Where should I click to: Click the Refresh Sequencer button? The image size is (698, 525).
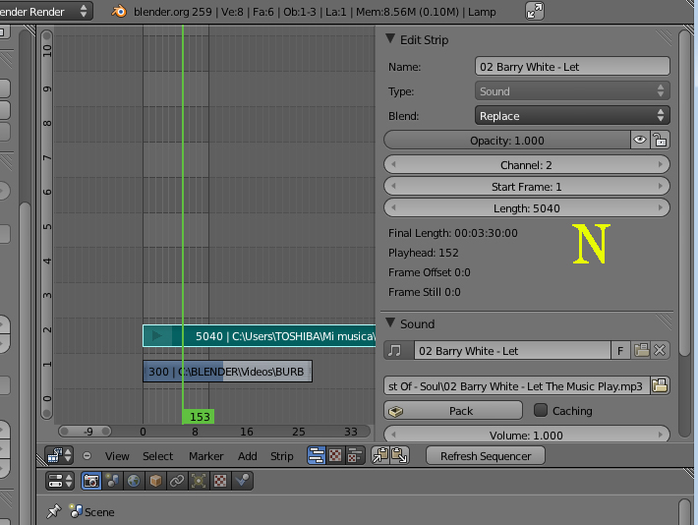click(486, 456)
